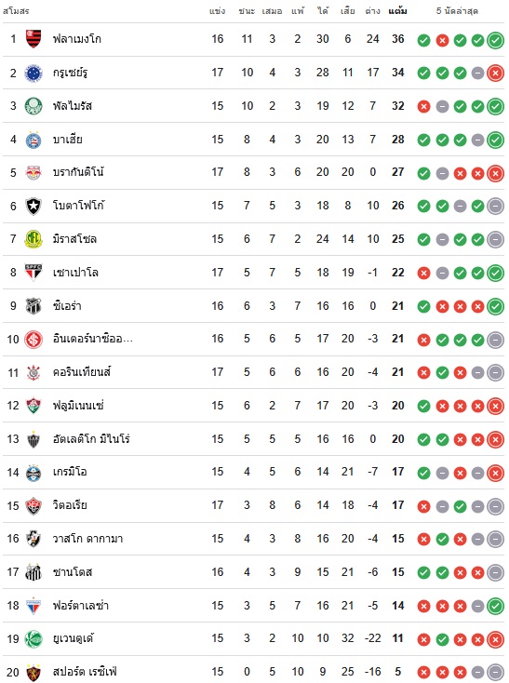Click Flamengo's most recent match result circle
This screenshot has width=509, height=683.
[495, 41]
